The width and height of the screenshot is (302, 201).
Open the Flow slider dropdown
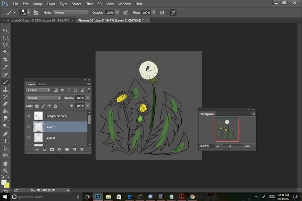(154, 13)
